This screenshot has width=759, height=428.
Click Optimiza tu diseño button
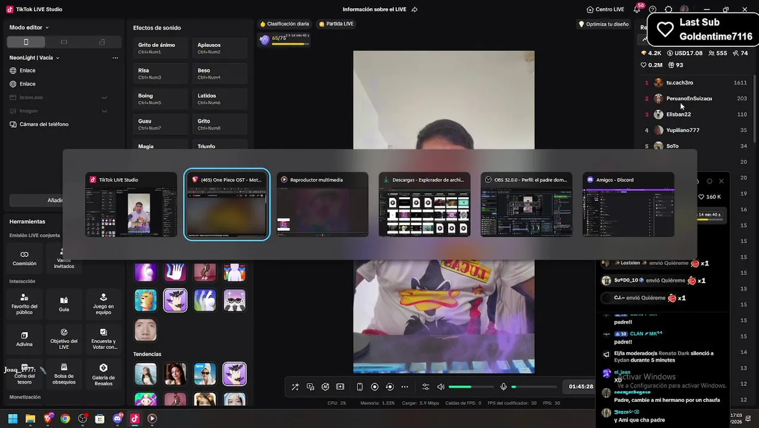click(604, 24)
